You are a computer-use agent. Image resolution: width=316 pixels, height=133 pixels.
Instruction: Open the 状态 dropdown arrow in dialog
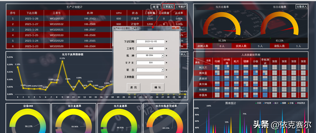[x=163, y=70]
